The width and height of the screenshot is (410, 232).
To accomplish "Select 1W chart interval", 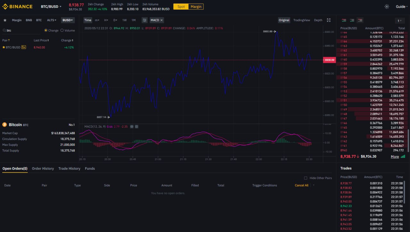I will coord(125,20).
